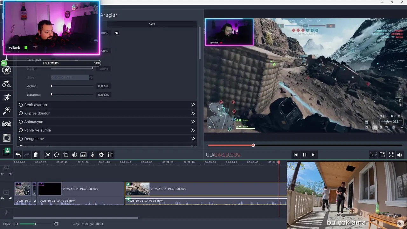Click the 00:01:00 ruler mark
The height and width of the screenshot is (229, 407).
83,162
